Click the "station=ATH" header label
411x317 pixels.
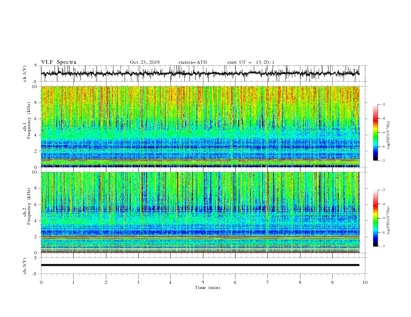(x=193, y=62)
